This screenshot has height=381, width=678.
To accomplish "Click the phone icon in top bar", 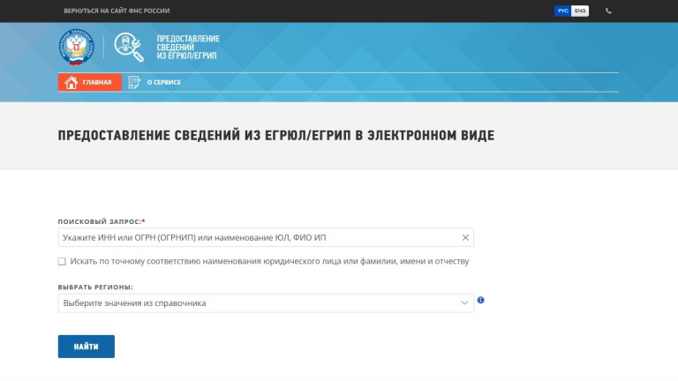I will [x=608, y=11].
